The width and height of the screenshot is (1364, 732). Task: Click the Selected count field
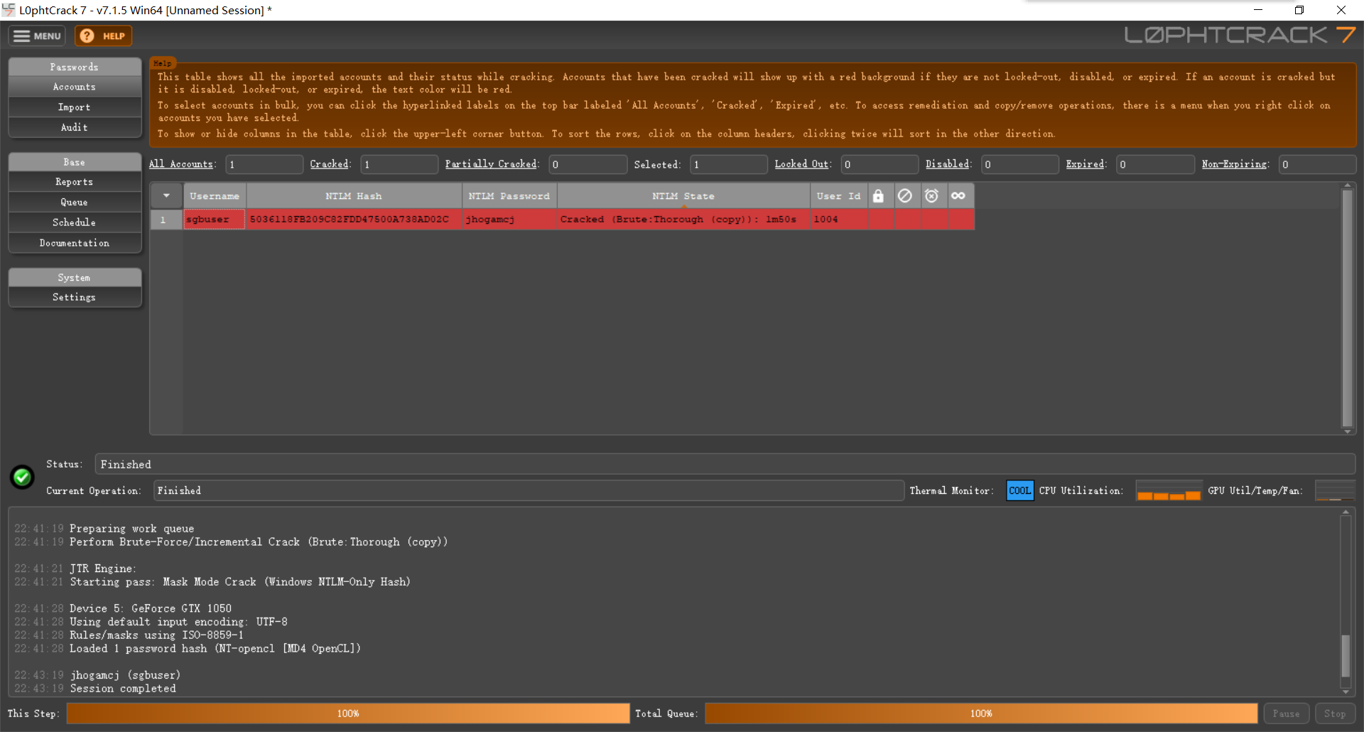tap(729, 164)
